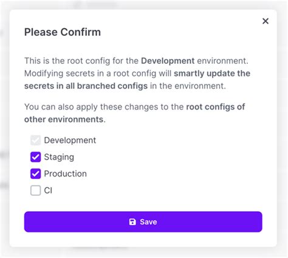288x258 pixels.
Task: Select the Production label text
Action: click(x=66, y=174)
